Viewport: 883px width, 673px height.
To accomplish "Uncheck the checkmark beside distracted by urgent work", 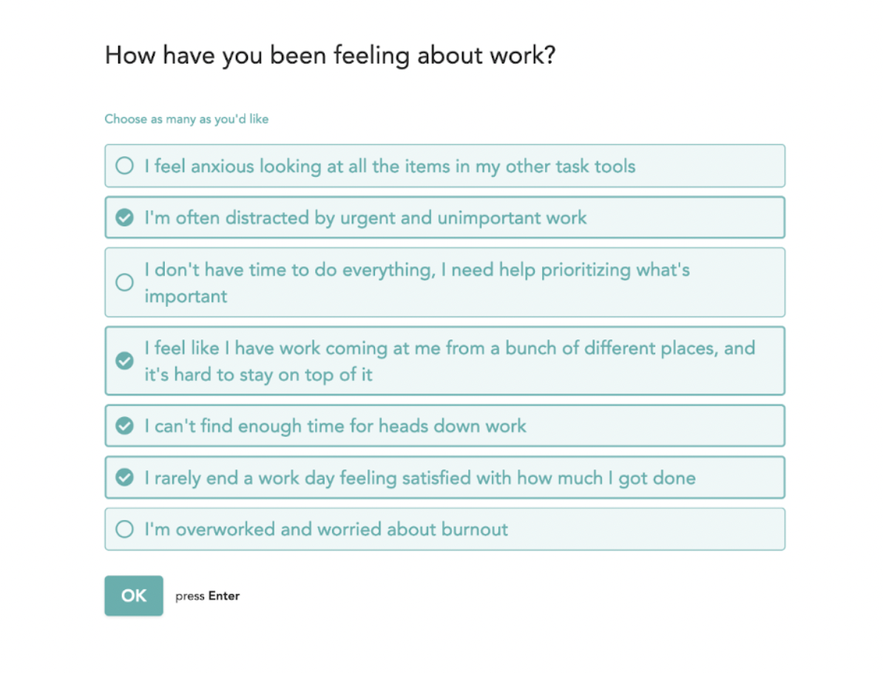I will click(125, 217).
